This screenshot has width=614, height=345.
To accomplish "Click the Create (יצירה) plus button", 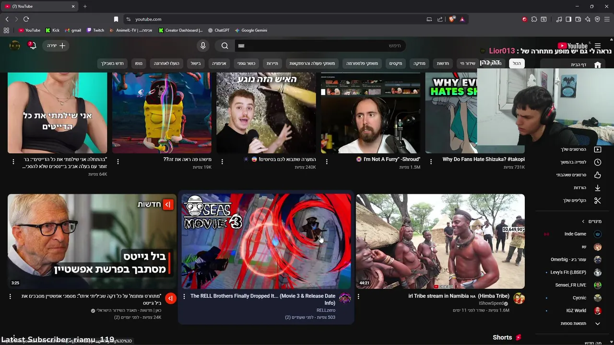I will click(56, 46).
